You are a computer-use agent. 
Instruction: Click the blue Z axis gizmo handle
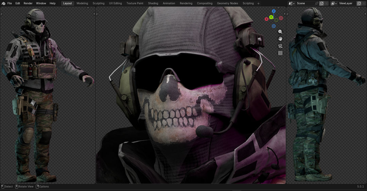(274, 11)
